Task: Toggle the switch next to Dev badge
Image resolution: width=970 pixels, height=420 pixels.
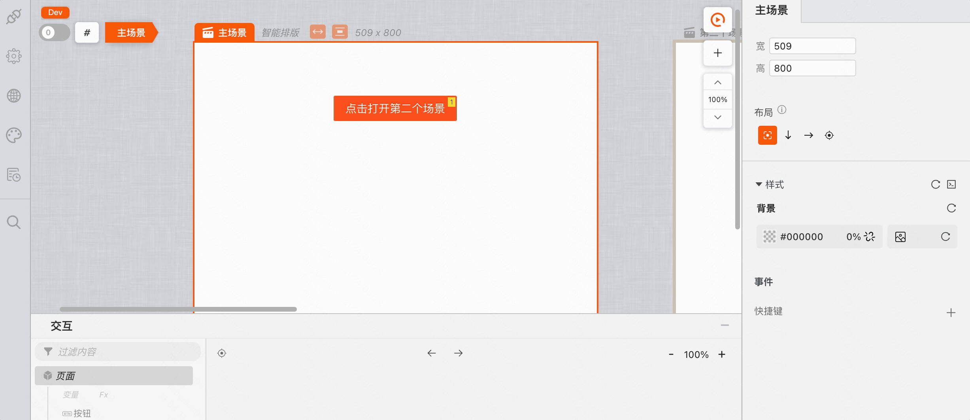Action: [x=54, y=32]
